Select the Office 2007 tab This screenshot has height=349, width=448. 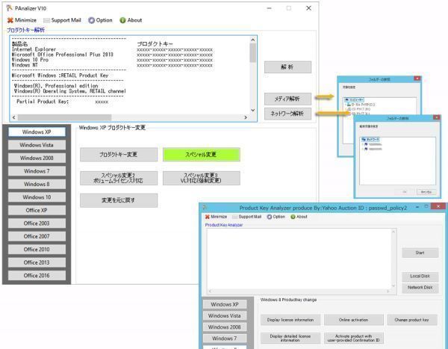pyautogui.click(x=37, y=236)
